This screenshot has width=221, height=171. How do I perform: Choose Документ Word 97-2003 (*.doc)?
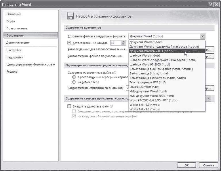pos(167,51)
